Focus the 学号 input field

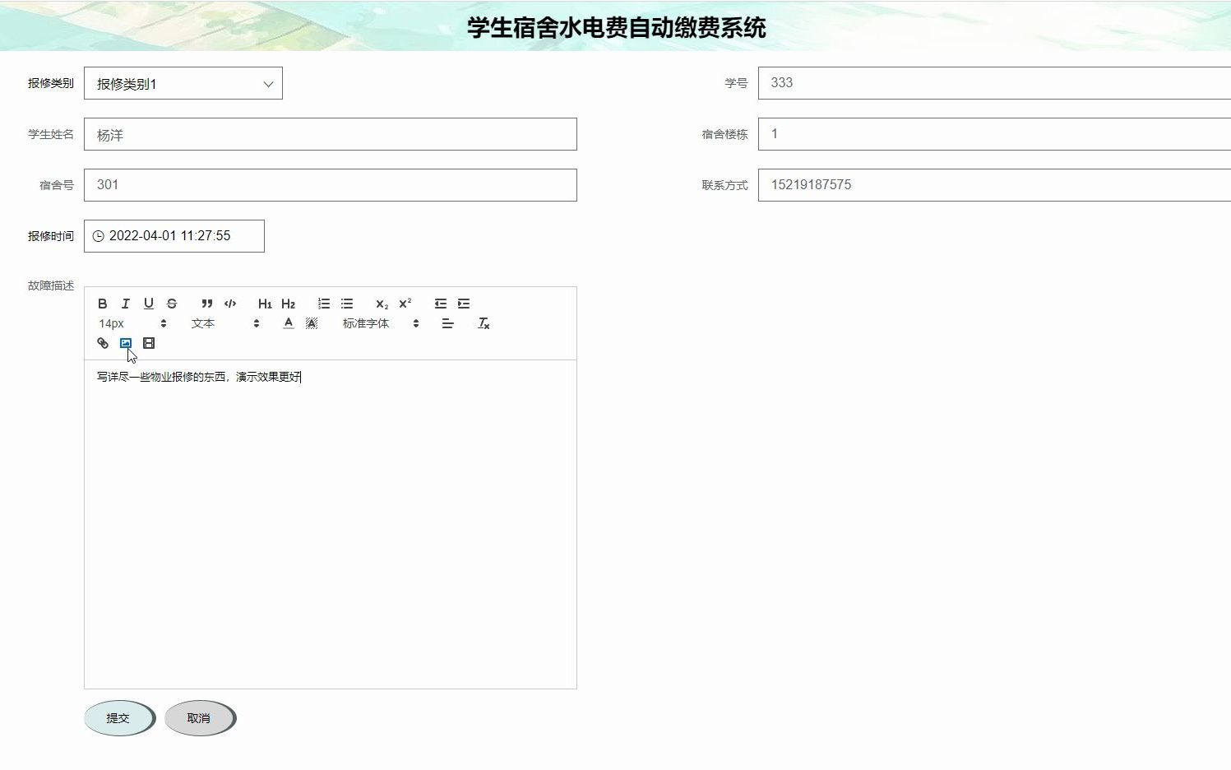(994, 83)
